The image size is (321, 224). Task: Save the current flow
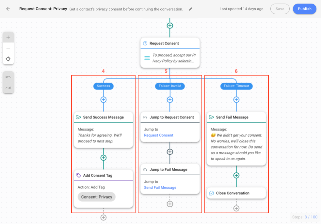280,9
